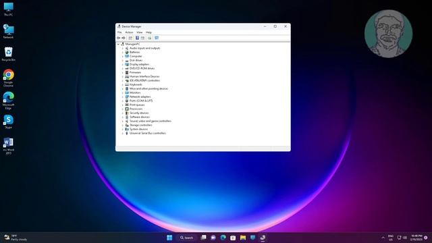Click Device Manager taskbar button

[263, 238]
